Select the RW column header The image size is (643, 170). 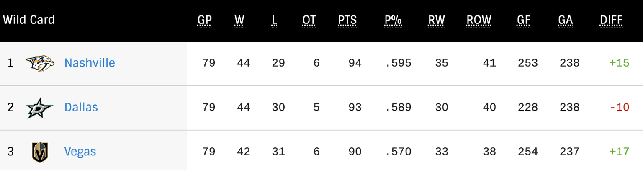point(437,20)
